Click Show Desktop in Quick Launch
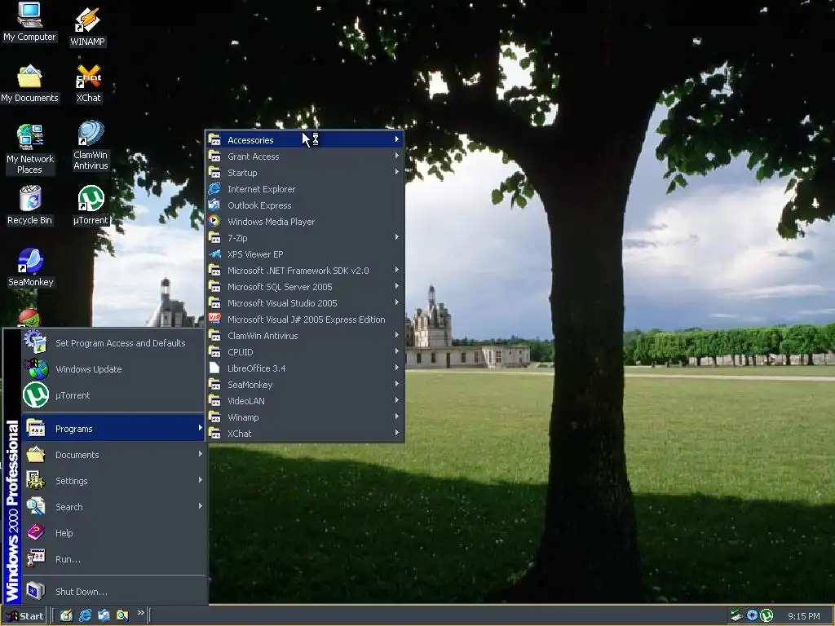Image resolution: width=835 pixels, height=626 pixels. click(x=66, y=615)
